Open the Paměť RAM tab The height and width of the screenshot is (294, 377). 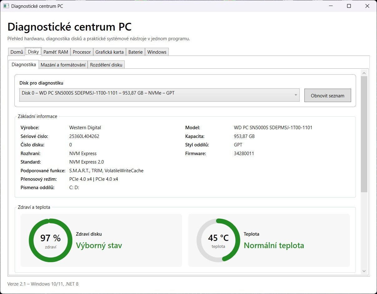[56, 52]
